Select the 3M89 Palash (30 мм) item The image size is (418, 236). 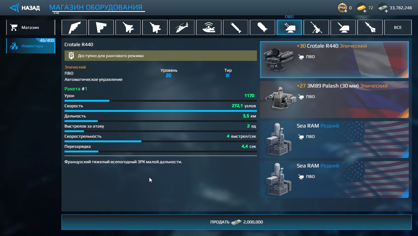pyautogui.click(x=334, y=100)
